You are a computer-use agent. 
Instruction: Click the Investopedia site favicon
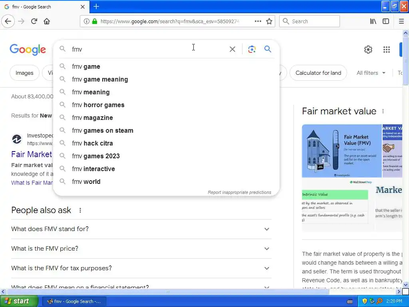tap(17, 139)
